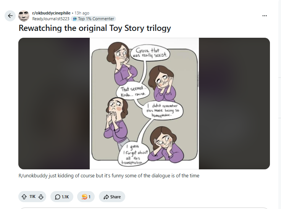Click the 11K vote count
Image resolution: width=281 pixels, height=209 pixels.
coord(32,197)
